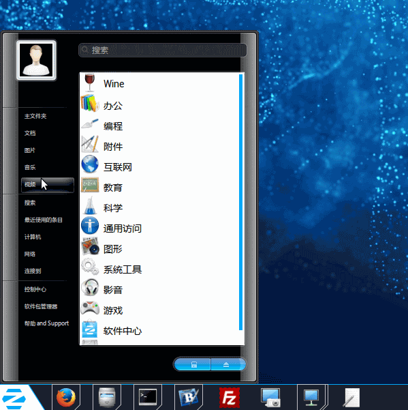The width and height of the screenshot is (408, 410).
Task: Open the terminal icon in taskbar
Action: pyautogui.click(x=148, y=398)
